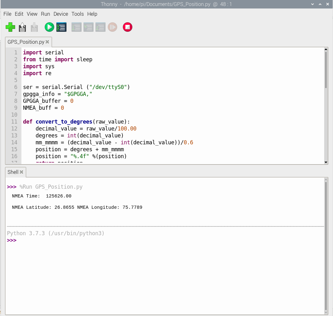The width and height of the screenshot is (333, 316).
Task: Open the Run menu
Action: (45, 14)
